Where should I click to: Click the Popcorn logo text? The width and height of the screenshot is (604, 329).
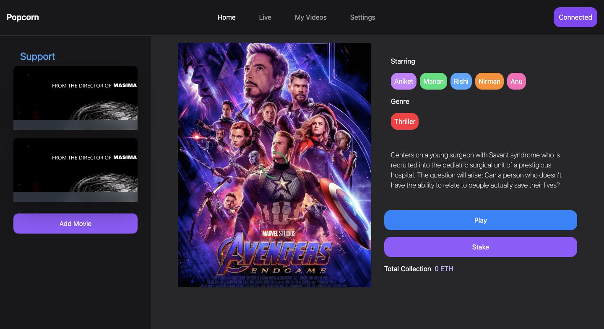(x=23, y=17)
